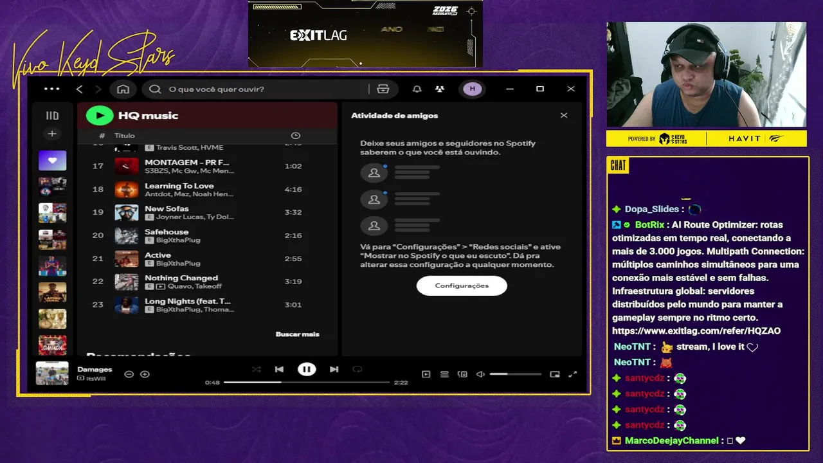823x463 pixels.
Task: Click the username MarcoDeejayChannel in chat
Action: point(672,440)
